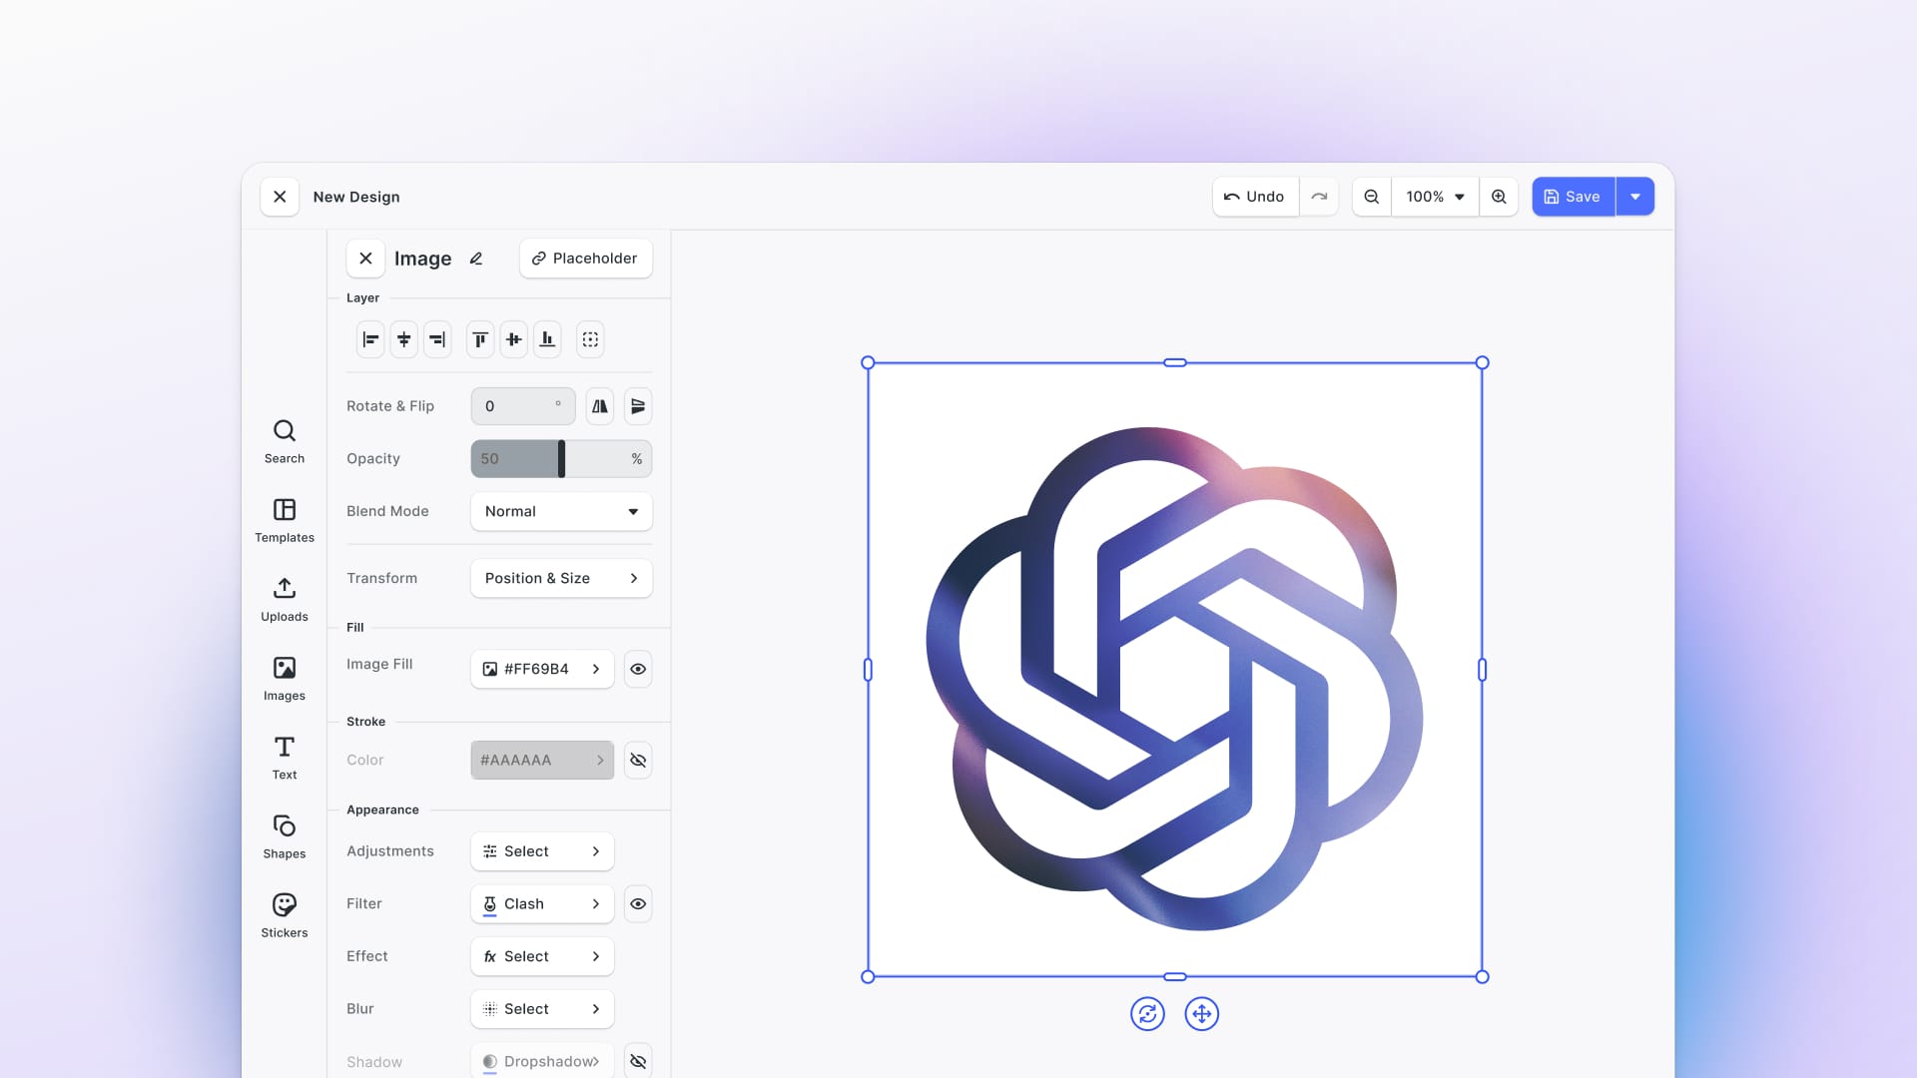Open the Stickers panel
The width and height of the screenshot is (1917, 1078).
[x=284, y=913]
